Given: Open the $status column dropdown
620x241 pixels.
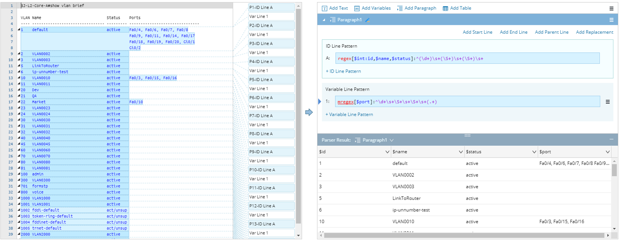Looking at the screenshot, I should point(534,152).
